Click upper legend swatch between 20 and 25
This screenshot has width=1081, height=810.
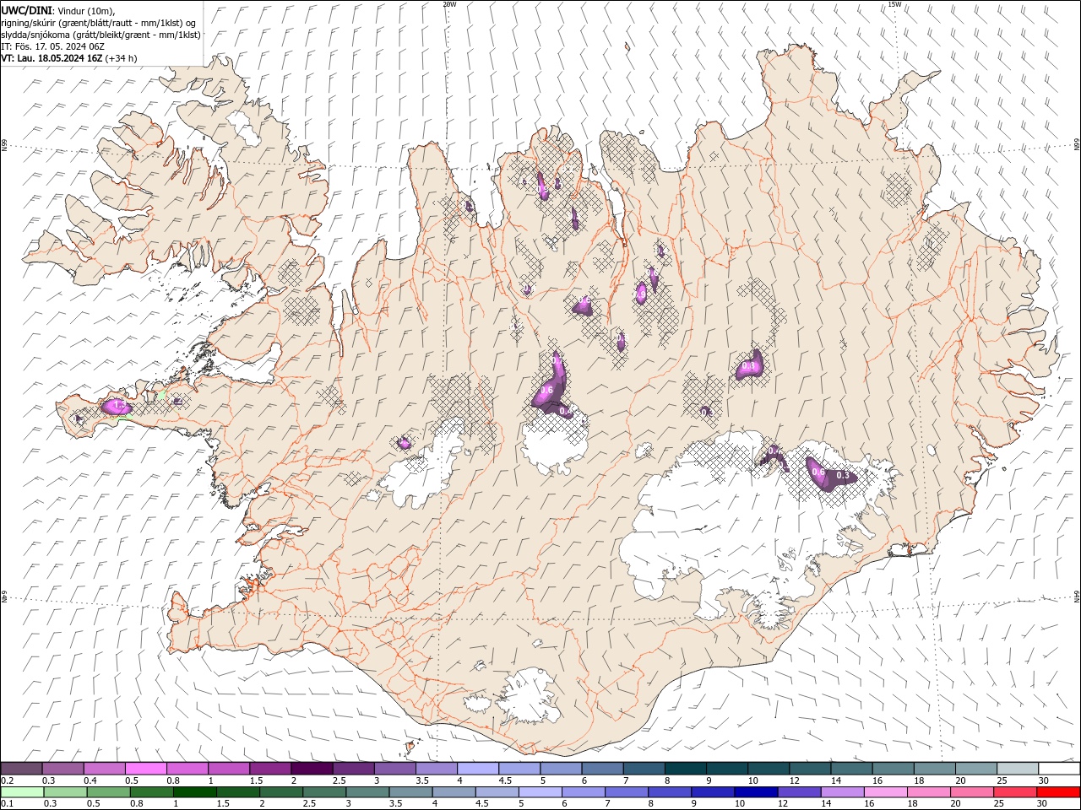click(x=975, y=769)
